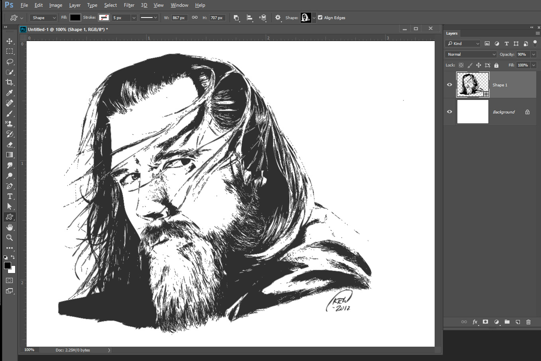Select the Eraser tool

pyautogui.click(x=10, y=144)
